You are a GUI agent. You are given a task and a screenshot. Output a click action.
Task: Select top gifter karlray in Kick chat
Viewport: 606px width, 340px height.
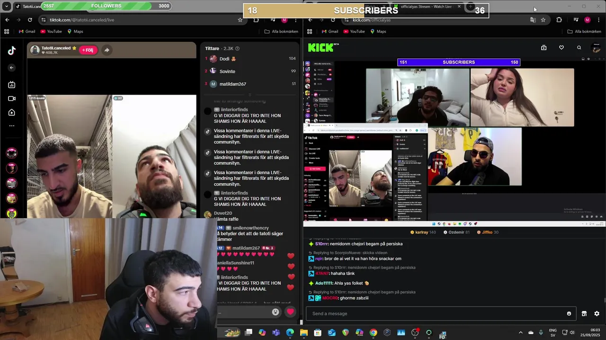tap(423, 232)
